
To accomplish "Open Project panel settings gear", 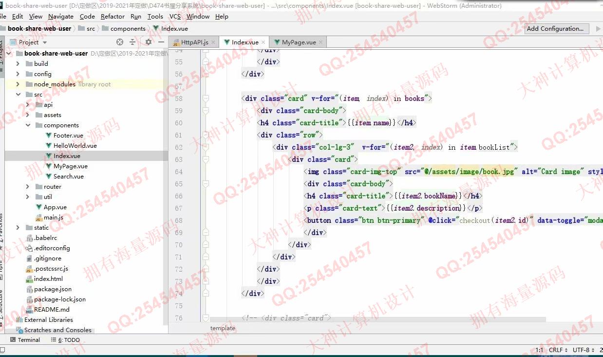I will pos(149,42).
